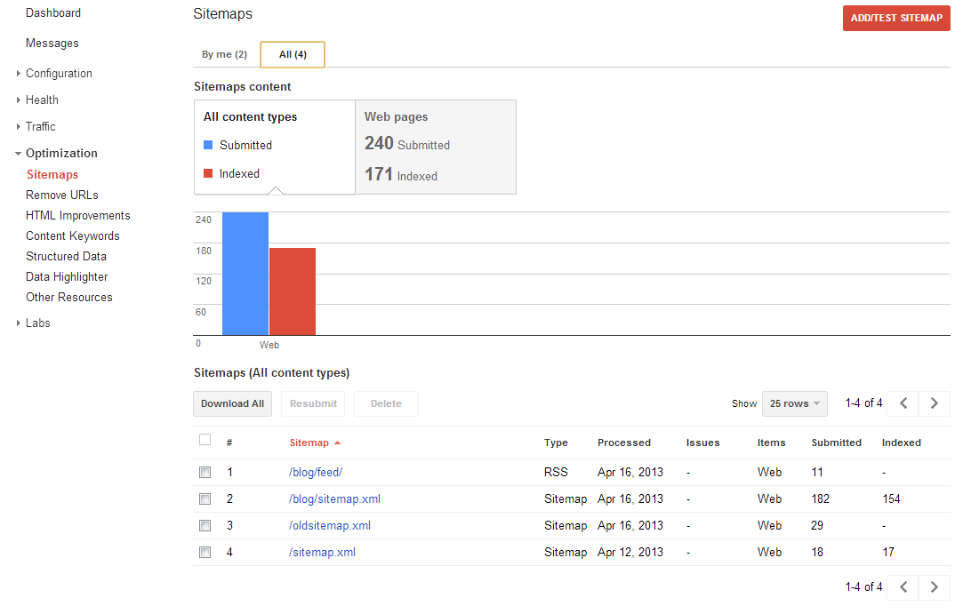
Task: Collapse the Optimization section
Action: 19,153
